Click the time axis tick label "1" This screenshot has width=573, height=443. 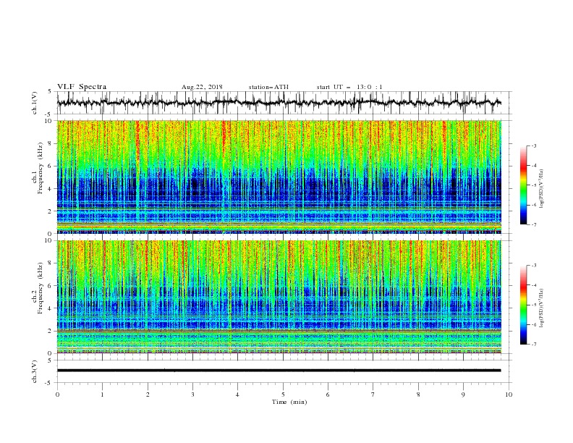point(102,395)
